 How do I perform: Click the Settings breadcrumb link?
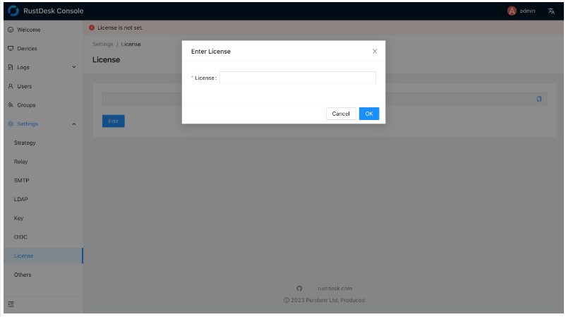click(103, 44)
